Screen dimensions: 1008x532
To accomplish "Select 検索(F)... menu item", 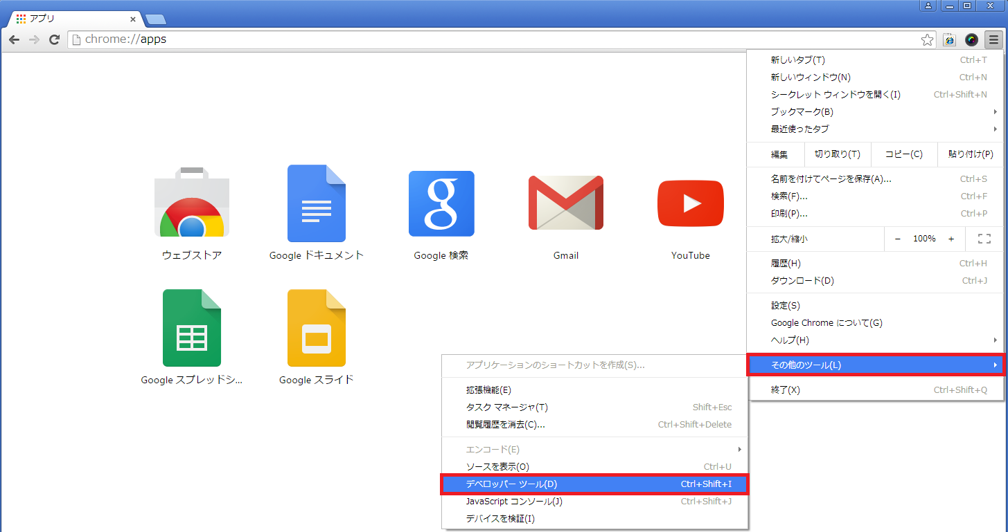I will [876, 196].
